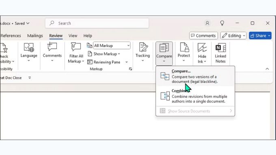Expand the Show Markup menu
Image resolution: width=276 pixels, height=155 pixels.
coord(104,54)
